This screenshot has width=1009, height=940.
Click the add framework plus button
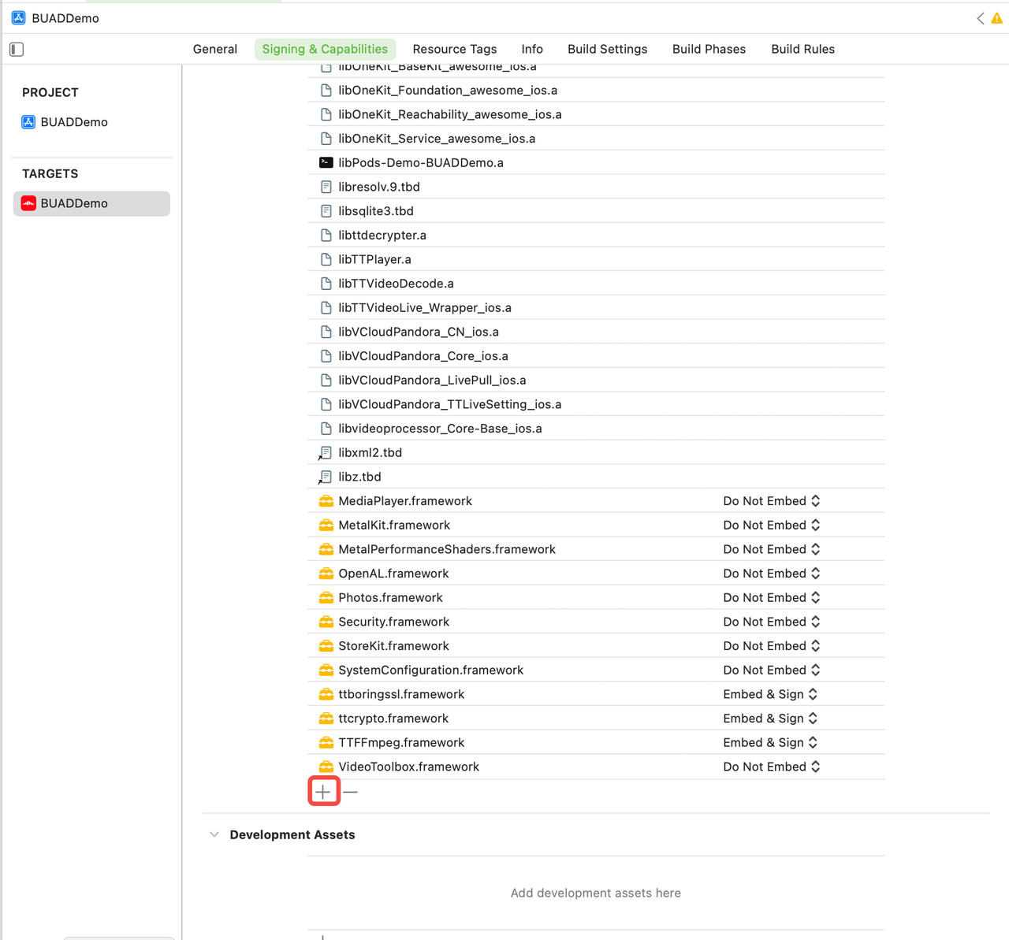pos(323,791)
